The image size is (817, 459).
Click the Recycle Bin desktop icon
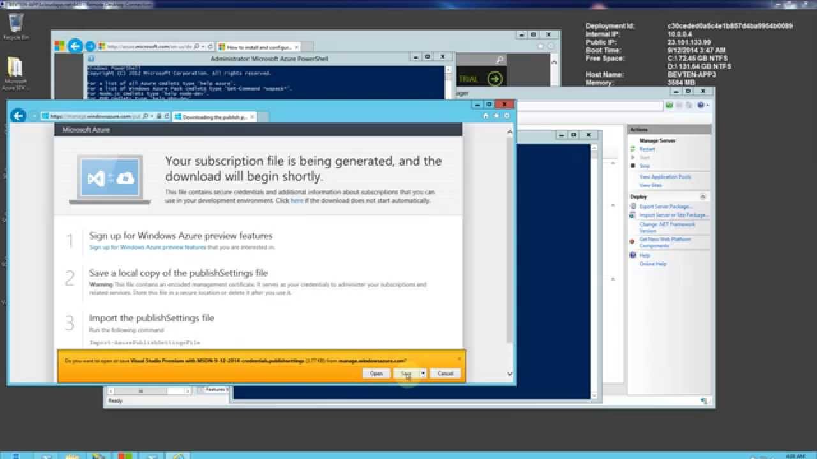click(15, 27)
